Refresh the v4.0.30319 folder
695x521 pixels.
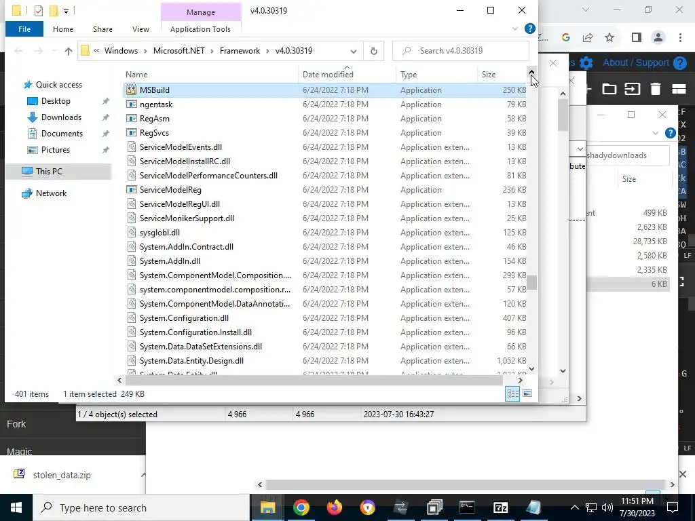pos(374,51)
